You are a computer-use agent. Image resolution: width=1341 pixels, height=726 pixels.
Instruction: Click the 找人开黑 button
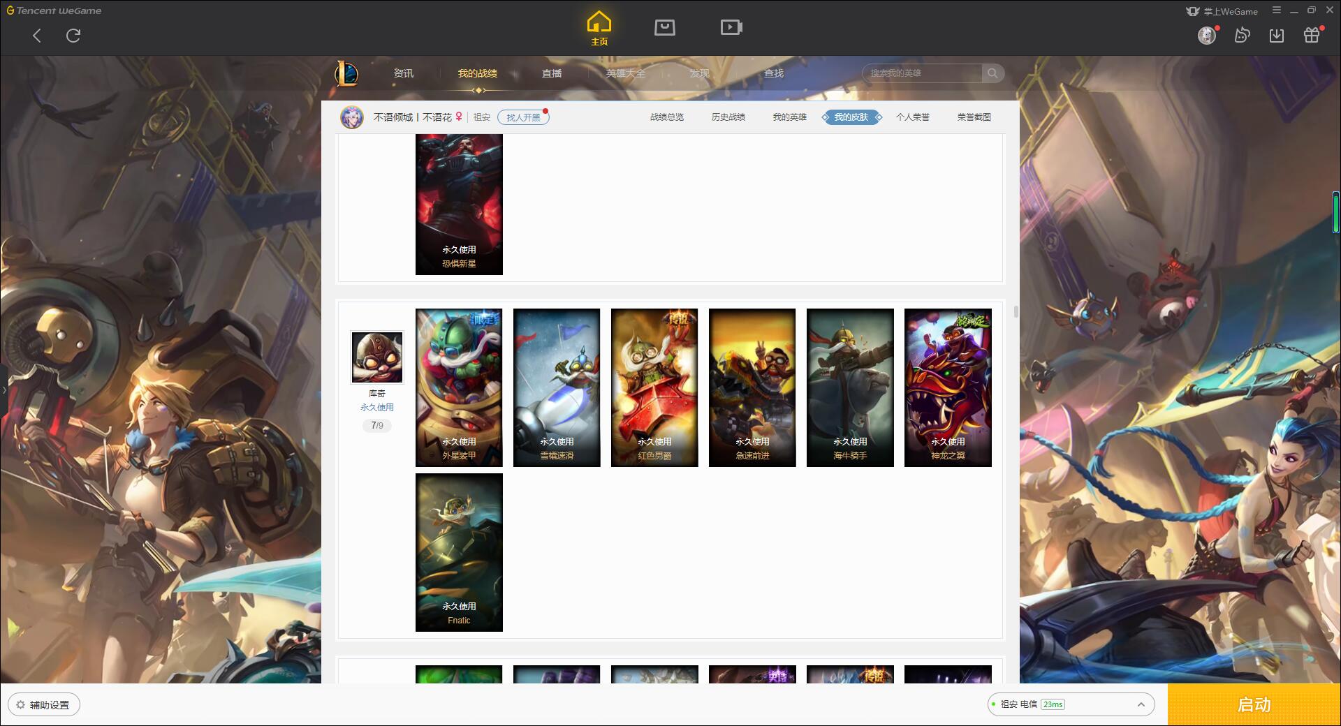(523, 117)
